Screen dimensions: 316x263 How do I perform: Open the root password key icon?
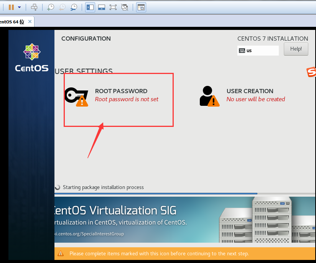(76, 97)
